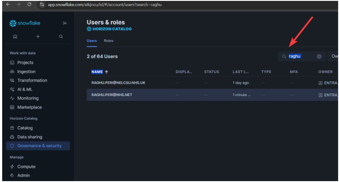339x182 pixels.
Task: Switch to the Roles tab
Action: pos(108,41)
